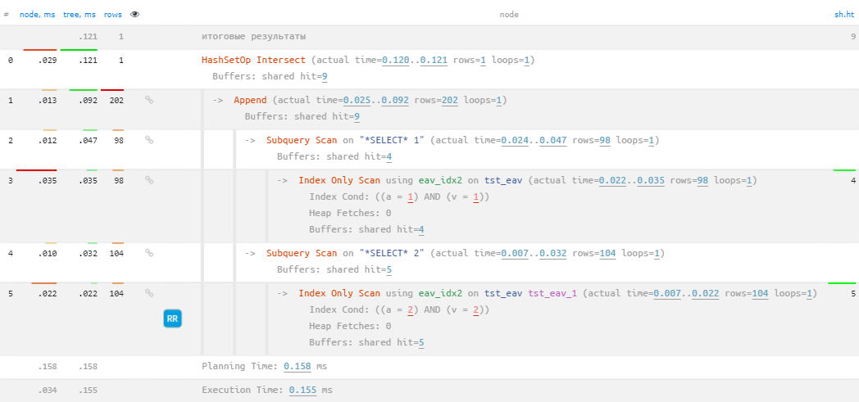Collapse the Subquery Scan "*SELECT* 2" arrow
The image size is (859, 402).
[x=250, y=253]
